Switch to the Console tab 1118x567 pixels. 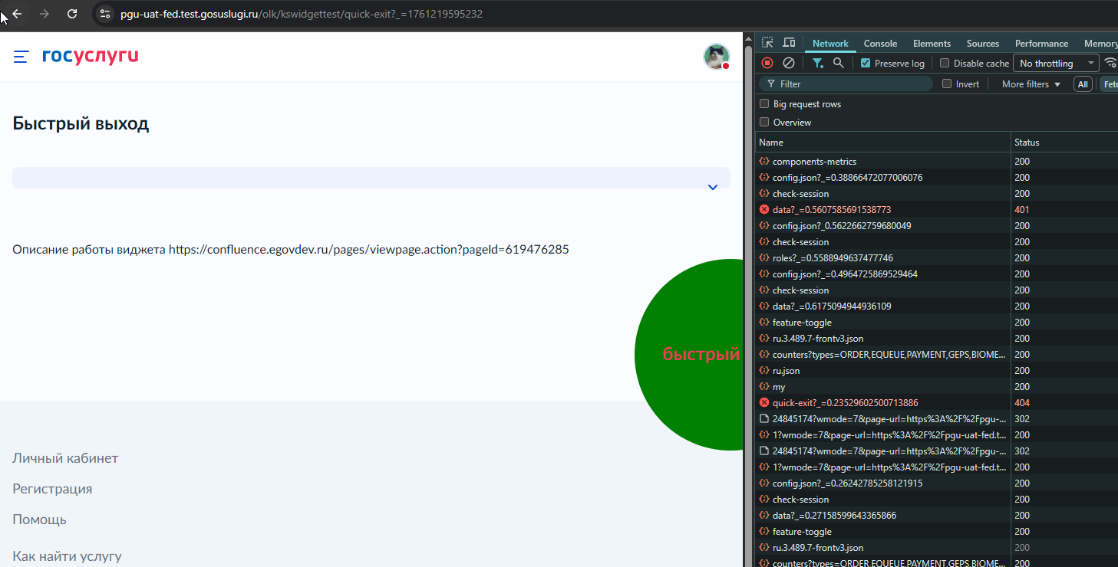click(880, 44)
